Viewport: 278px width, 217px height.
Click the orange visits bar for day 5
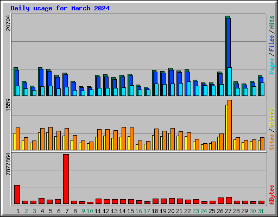pyautogui.click(x=50, y=138)
